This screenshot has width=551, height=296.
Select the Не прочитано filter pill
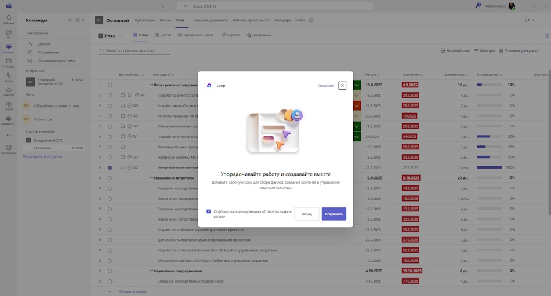tap(38, 34)
